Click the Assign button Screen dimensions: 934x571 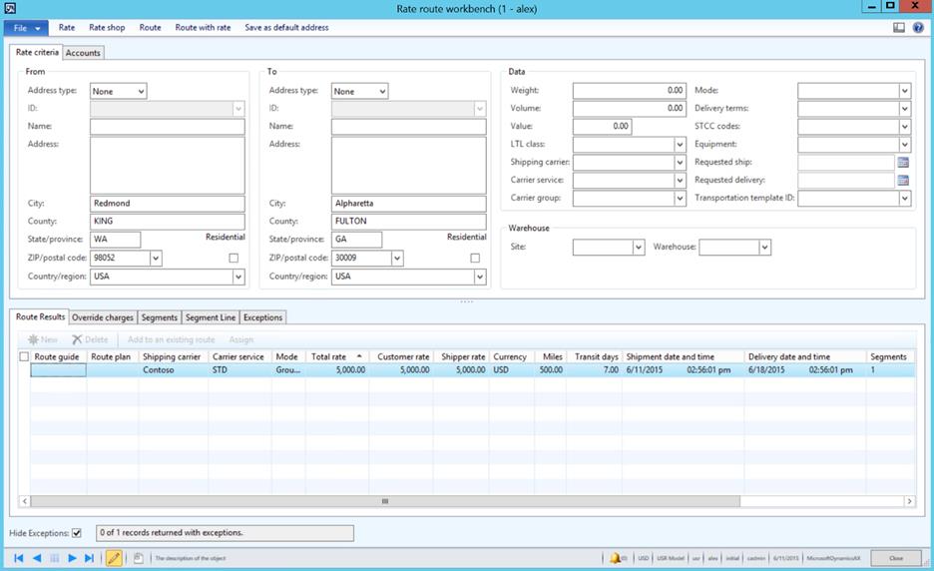(x=241, y=339)
